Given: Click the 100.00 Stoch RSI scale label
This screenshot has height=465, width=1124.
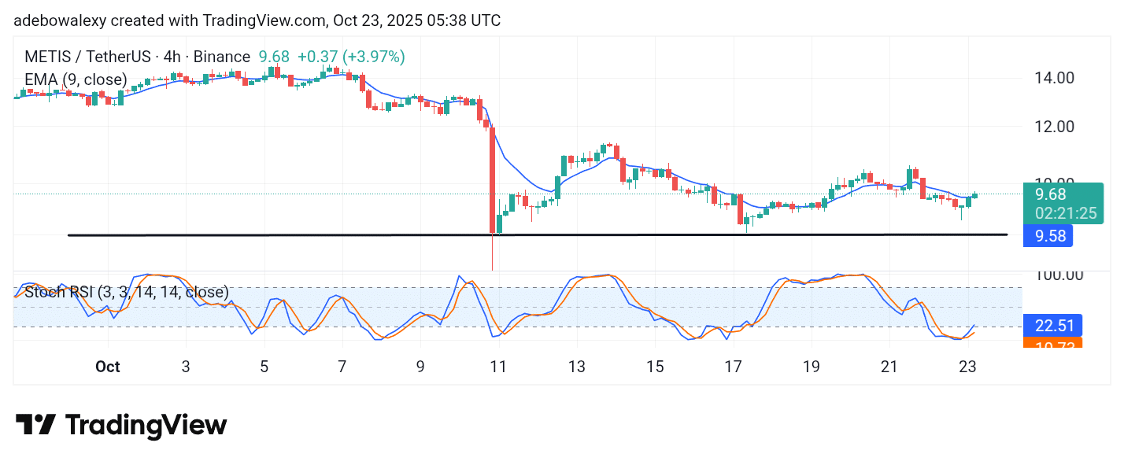Looking at the screenshot, I should 1059,275.
